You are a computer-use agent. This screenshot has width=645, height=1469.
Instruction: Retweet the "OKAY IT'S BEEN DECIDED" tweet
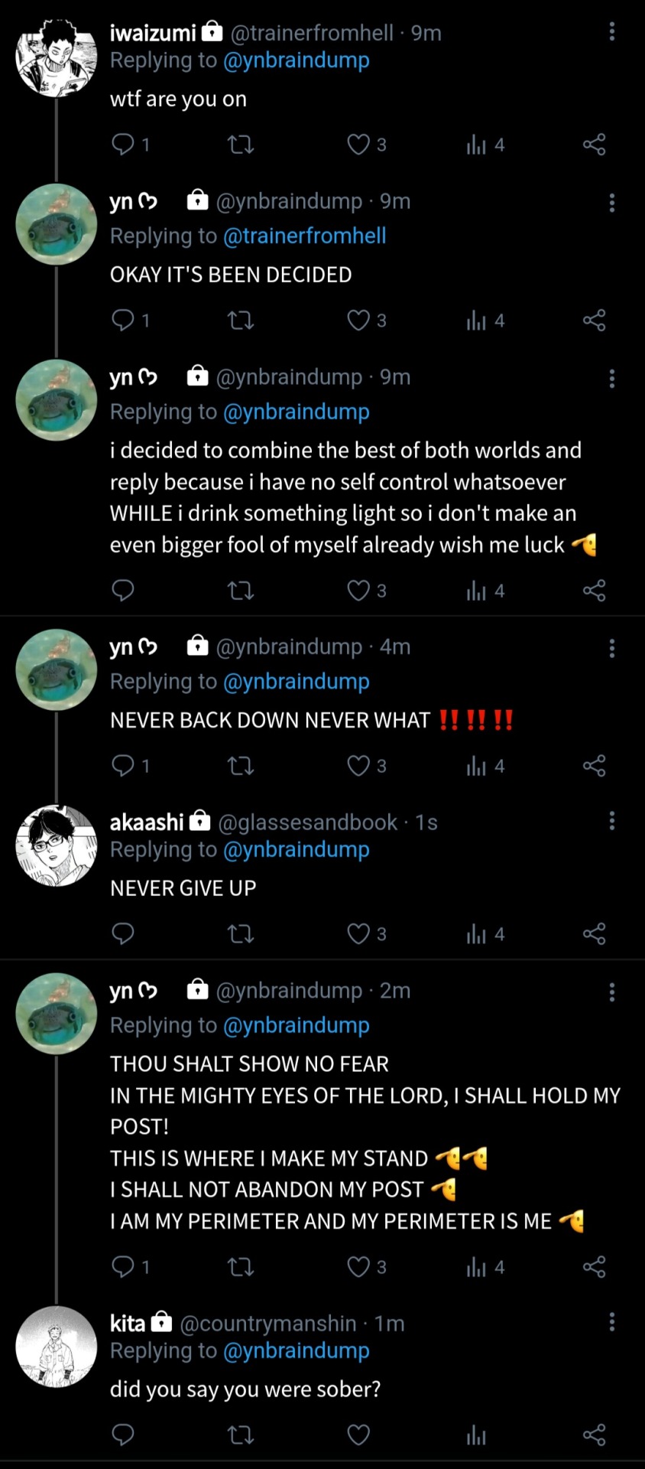241,320
